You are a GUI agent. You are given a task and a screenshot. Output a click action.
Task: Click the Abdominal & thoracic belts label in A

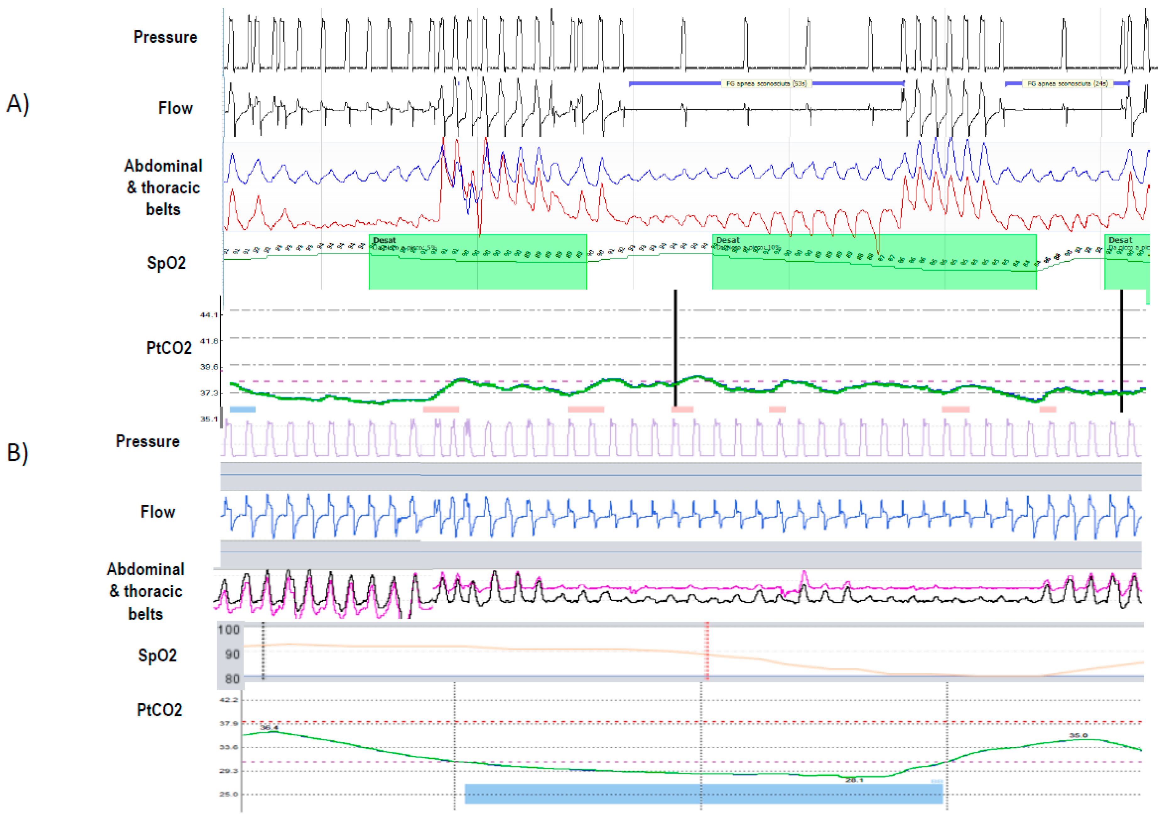(x=163, y=187)
